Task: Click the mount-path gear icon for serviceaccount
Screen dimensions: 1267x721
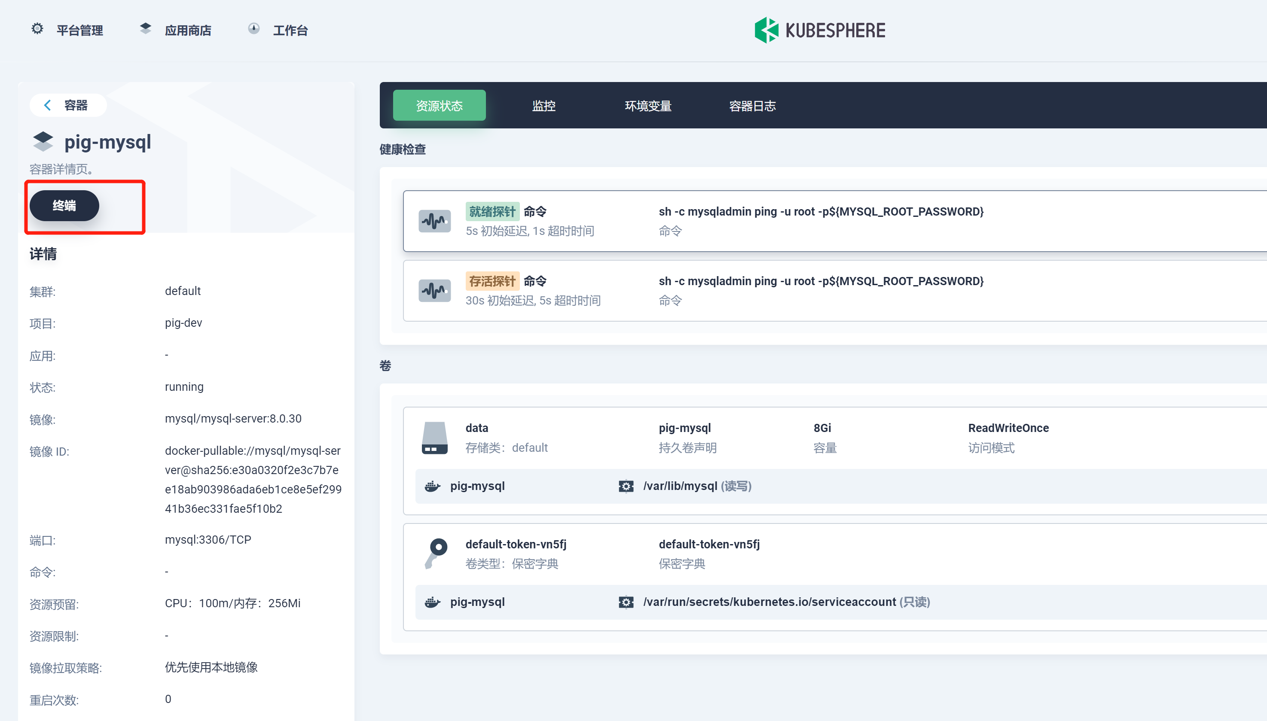Action: coord(626,602)
